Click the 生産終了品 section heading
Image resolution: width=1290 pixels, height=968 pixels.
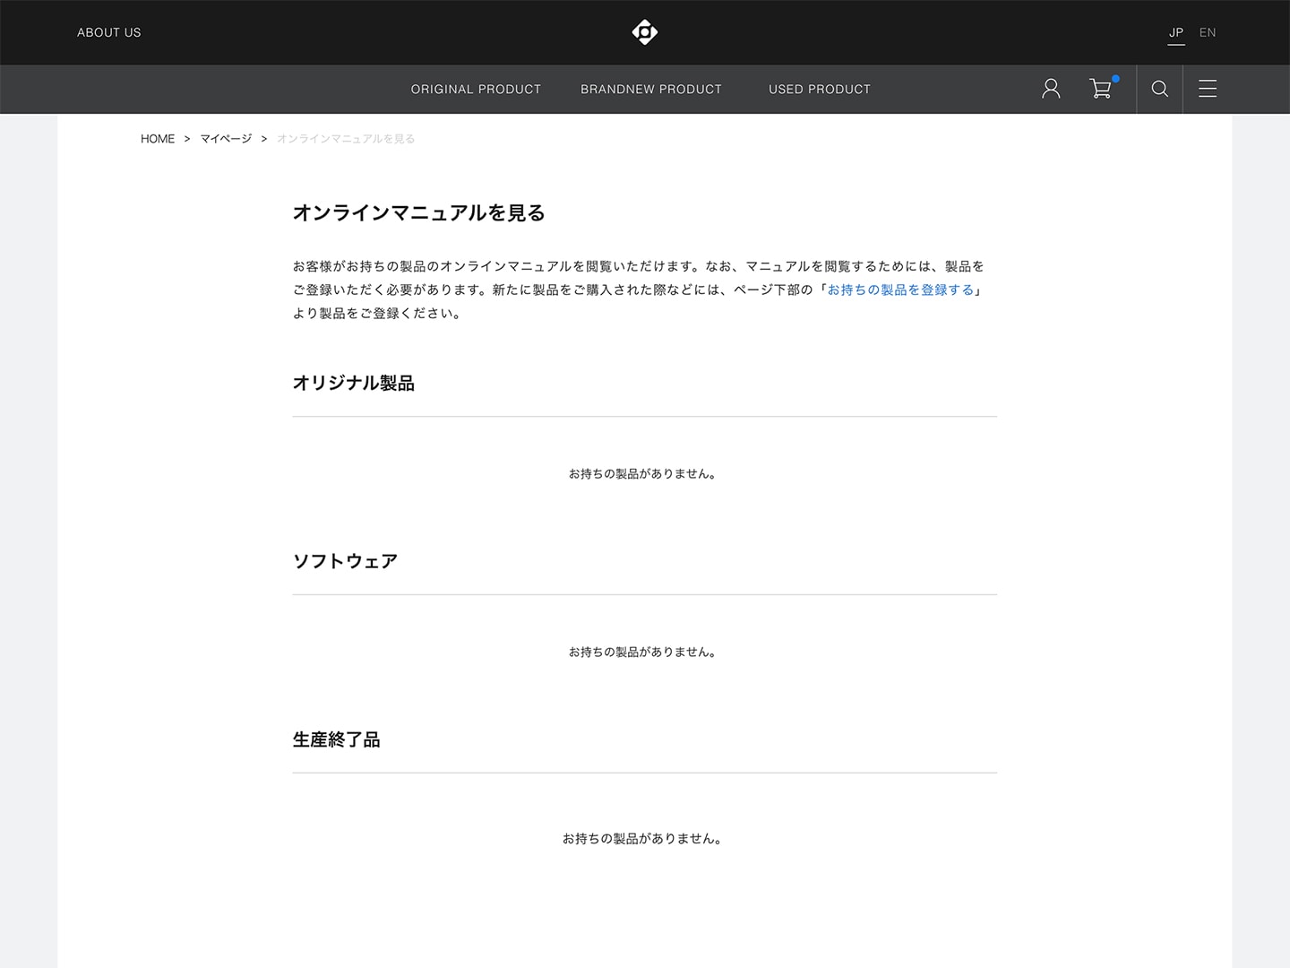[336, 739]
